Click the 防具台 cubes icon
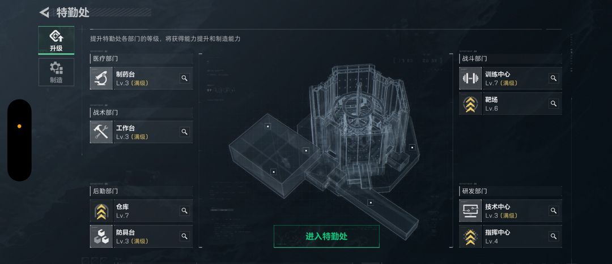Screen dimensions: 612x264 click(x=101, y=236)
